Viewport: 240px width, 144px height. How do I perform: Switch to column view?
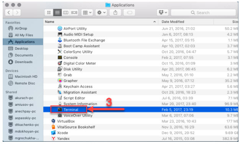[66, 13]
